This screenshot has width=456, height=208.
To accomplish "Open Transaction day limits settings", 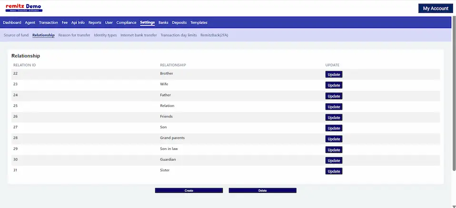I will point(178,35).
